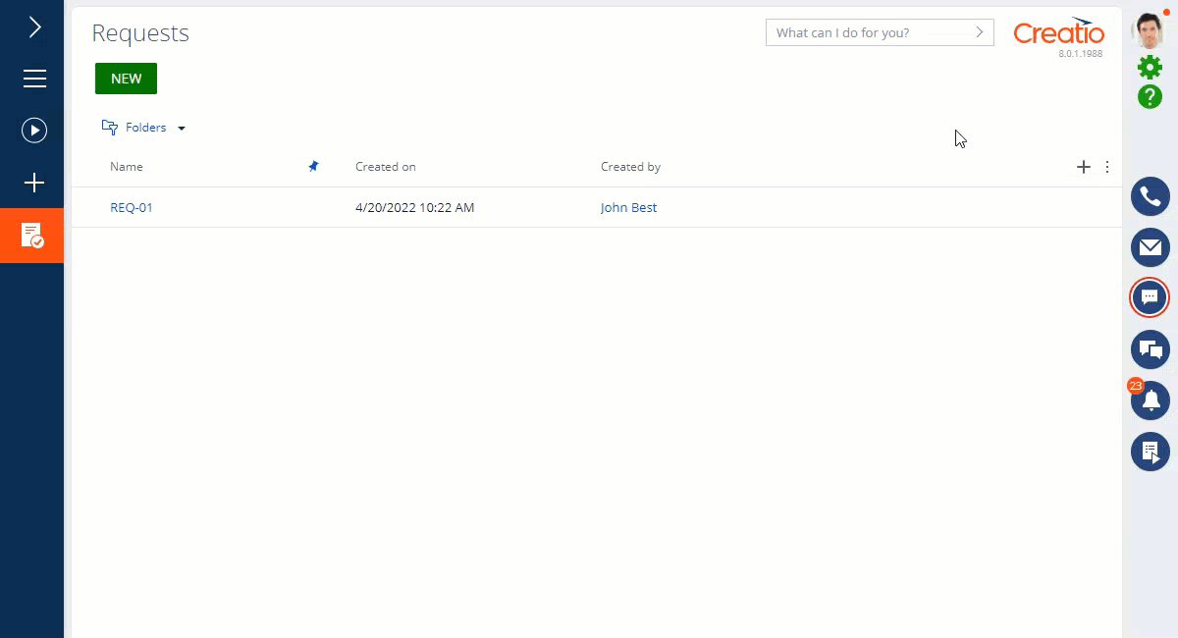Click the Creatio logo

coord(1058,31)
